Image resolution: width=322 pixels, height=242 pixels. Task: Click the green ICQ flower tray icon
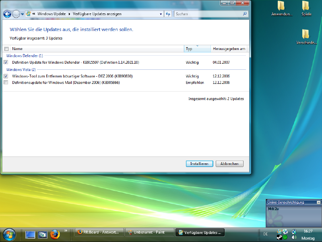pyautogui.click(x=285, y=237)
